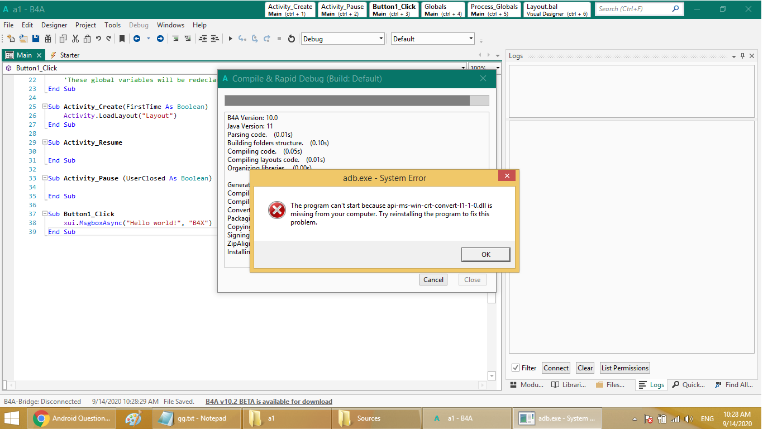Show hidden tray icons arrow
The height and width of the screenshot is (429, 763).
click(x=635, y=419)
